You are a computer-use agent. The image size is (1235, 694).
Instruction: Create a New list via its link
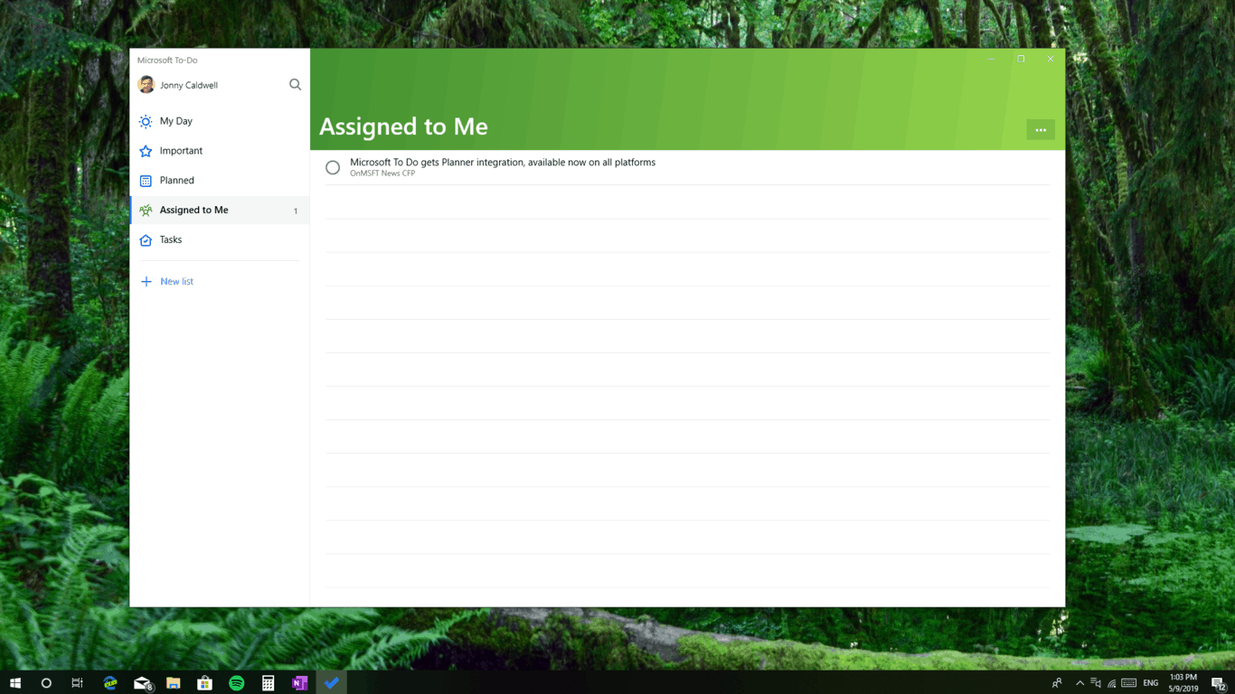tap(176, 282)
